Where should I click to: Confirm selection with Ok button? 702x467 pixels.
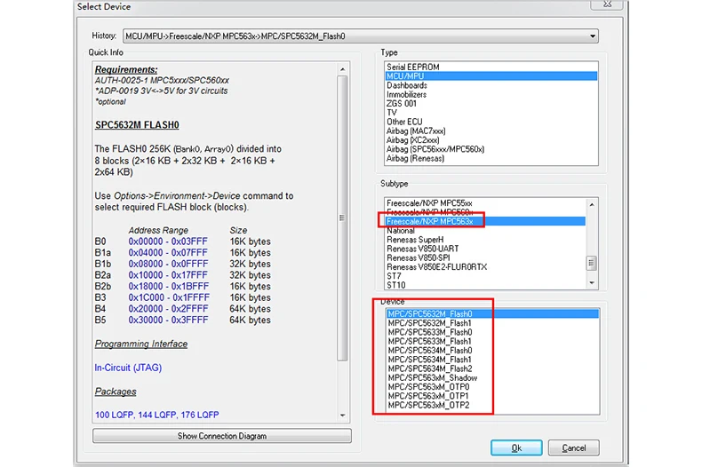(516, 447)
